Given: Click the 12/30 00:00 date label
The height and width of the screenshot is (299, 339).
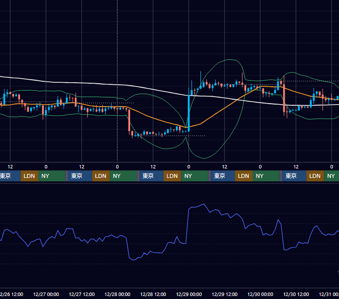Looking at the screenshot, I should (x=260, y=294).
